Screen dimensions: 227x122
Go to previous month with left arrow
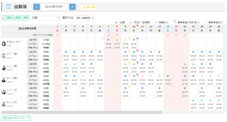click(x=37, y=7)
